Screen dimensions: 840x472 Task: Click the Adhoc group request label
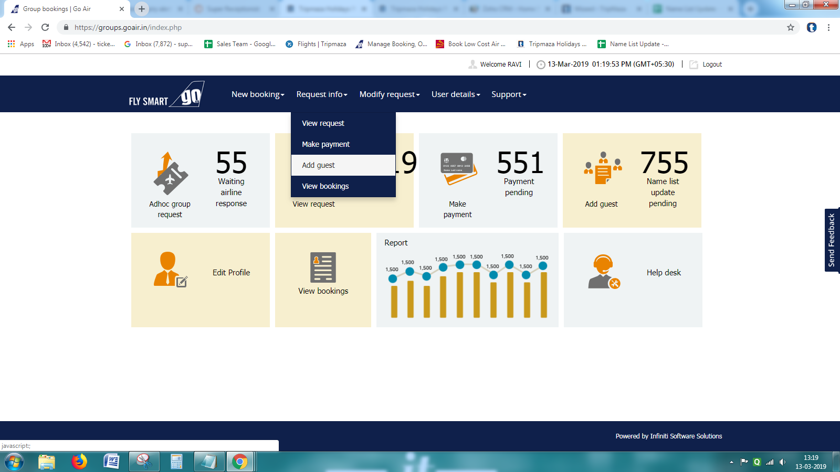(x=170, y=209)
